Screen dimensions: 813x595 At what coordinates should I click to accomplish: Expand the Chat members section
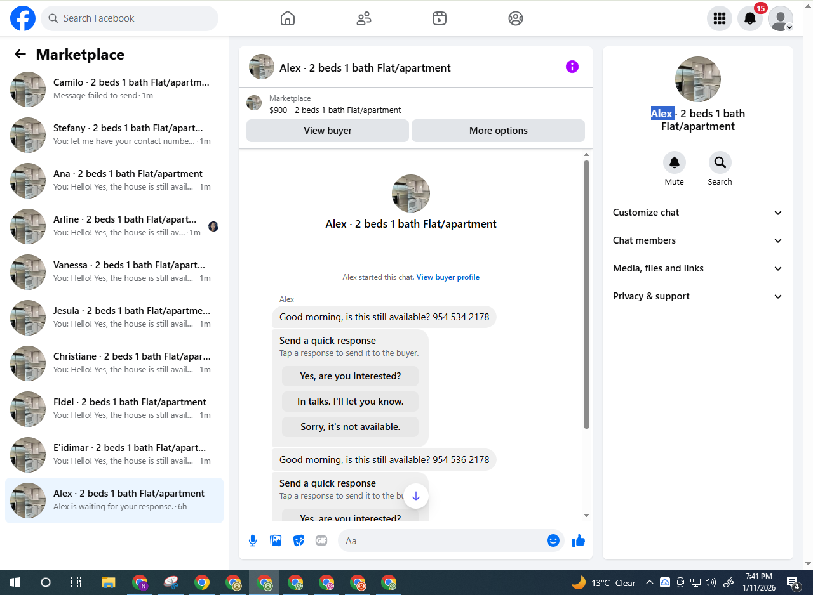[x=698, y=240]
